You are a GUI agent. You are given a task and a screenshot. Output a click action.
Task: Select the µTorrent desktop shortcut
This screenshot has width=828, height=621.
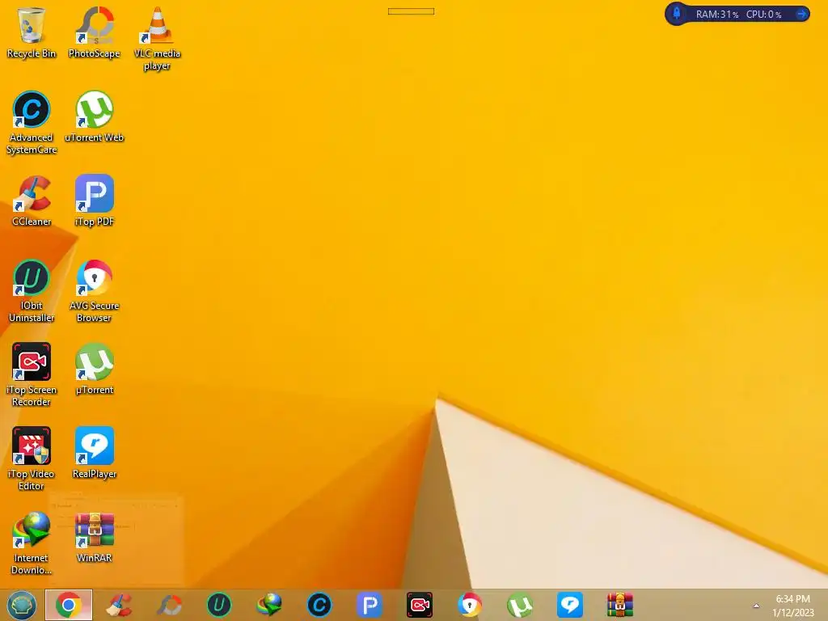94,369
